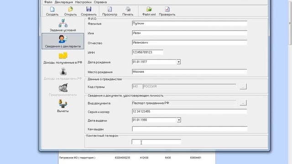Click the Дата выдачи date value 01.01.1990
The width and height of the screenshot is (292, 164).
pos(140,120)
